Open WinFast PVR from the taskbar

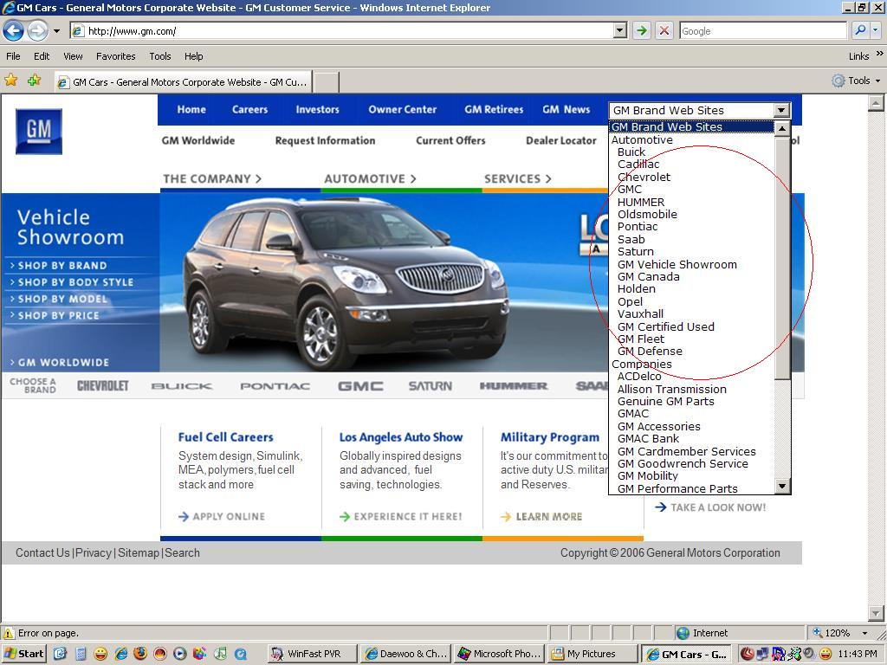(312, 654)
